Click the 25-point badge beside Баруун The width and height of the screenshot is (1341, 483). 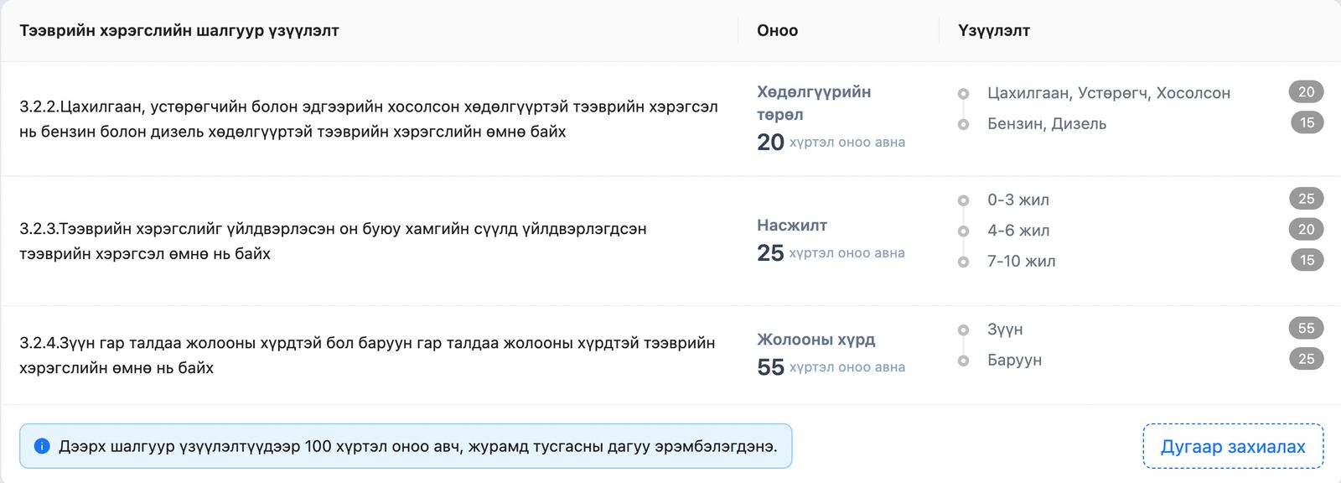(1305, 360)
